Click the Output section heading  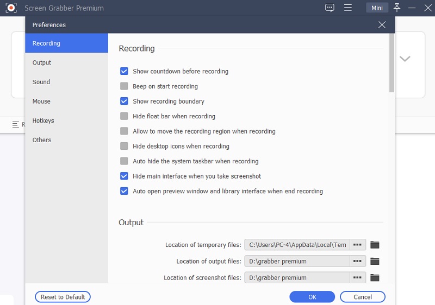click(x=131, y=223)
